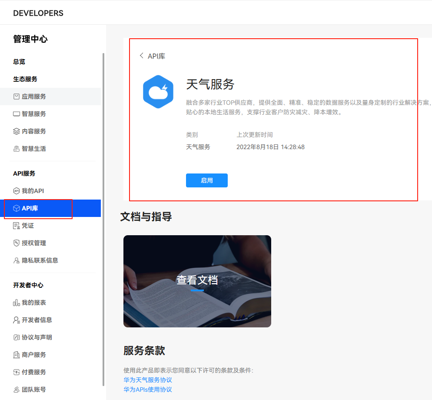Click the back chevron beside API库

[x=142, y=56]
